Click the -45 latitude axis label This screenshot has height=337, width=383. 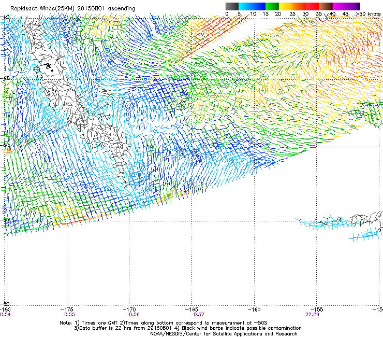[5, 78]
